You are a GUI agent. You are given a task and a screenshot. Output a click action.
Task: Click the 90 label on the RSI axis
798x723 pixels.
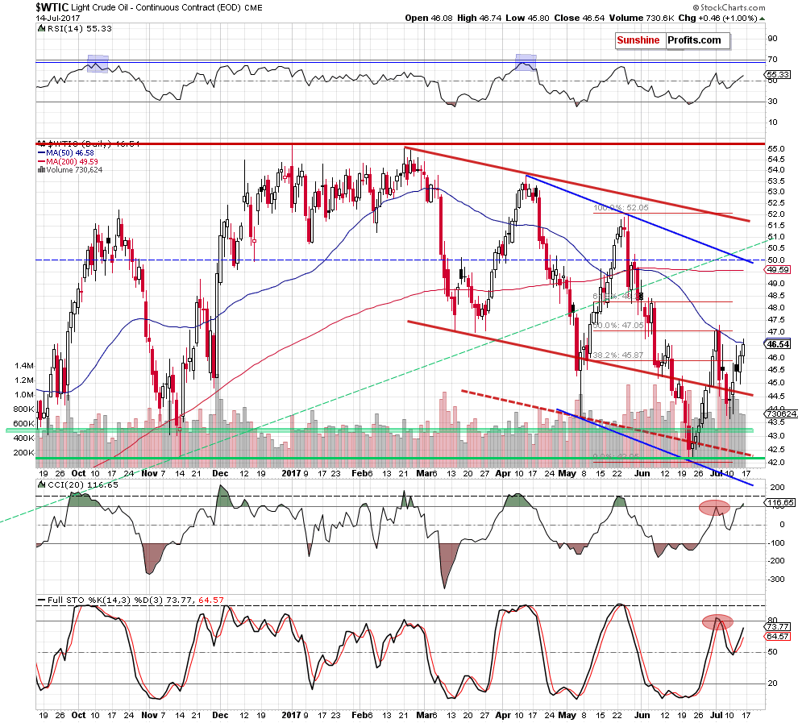(x=772, y=39)
